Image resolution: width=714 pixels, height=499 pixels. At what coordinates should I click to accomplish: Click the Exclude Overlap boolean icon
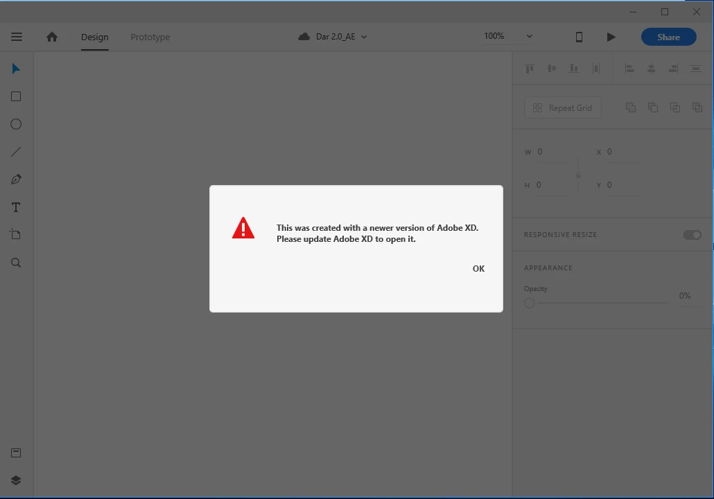point(697,107)
